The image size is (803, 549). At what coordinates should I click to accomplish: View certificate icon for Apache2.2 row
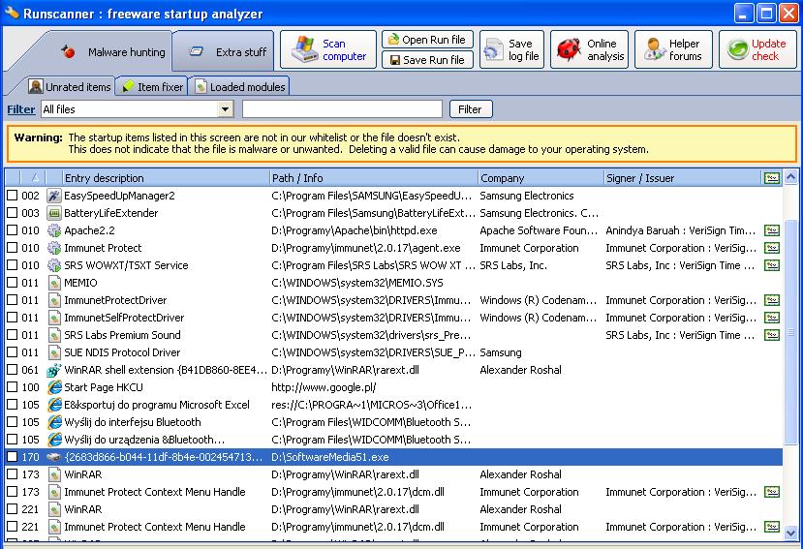[x=772, y=230]
